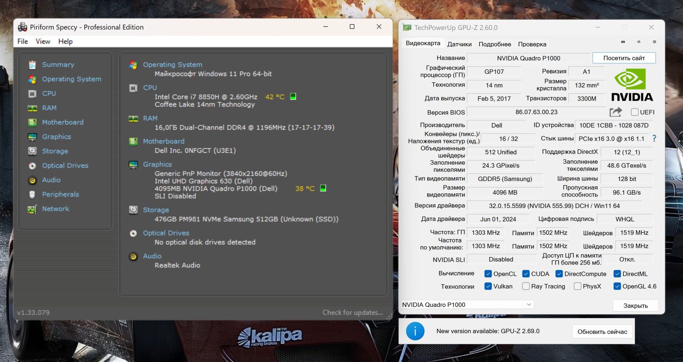The image size is (683, 362).
Task: Click the PM981 NVMe Samsung storage text
Action: click(247, 219)
